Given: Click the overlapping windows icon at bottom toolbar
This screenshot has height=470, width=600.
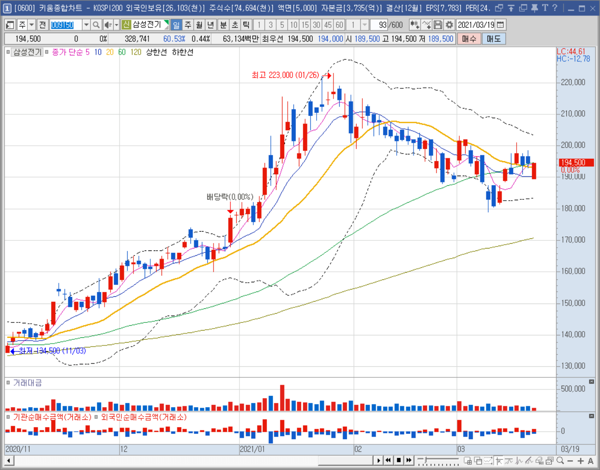Looking at the screenshot, I should tap(478, 461).
